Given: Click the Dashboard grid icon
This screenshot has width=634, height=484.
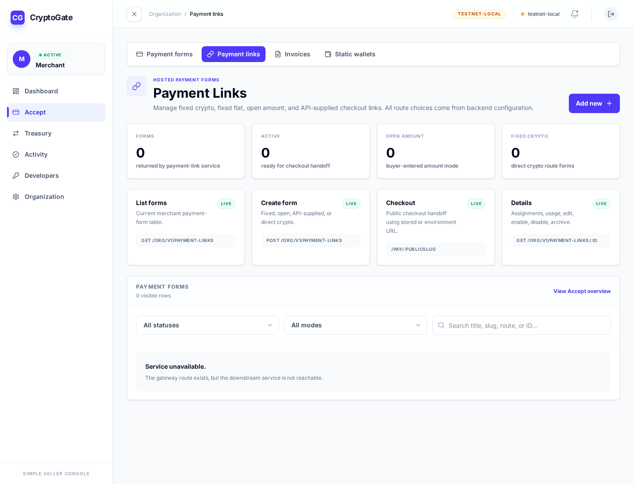Looking at the screenshot, I should coord(16,91).
